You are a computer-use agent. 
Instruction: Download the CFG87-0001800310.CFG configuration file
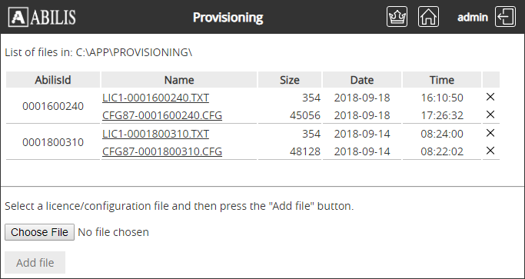click(162, 151)
